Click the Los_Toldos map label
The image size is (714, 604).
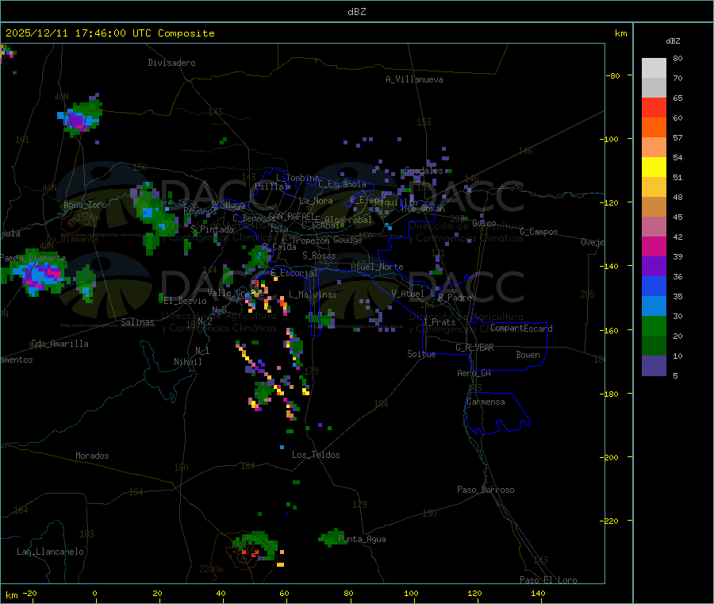click(x=316, y=455)
